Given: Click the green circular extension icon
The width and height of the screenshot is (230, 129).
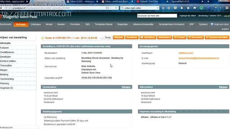Looking at the screenshot, I should [201, 8].
